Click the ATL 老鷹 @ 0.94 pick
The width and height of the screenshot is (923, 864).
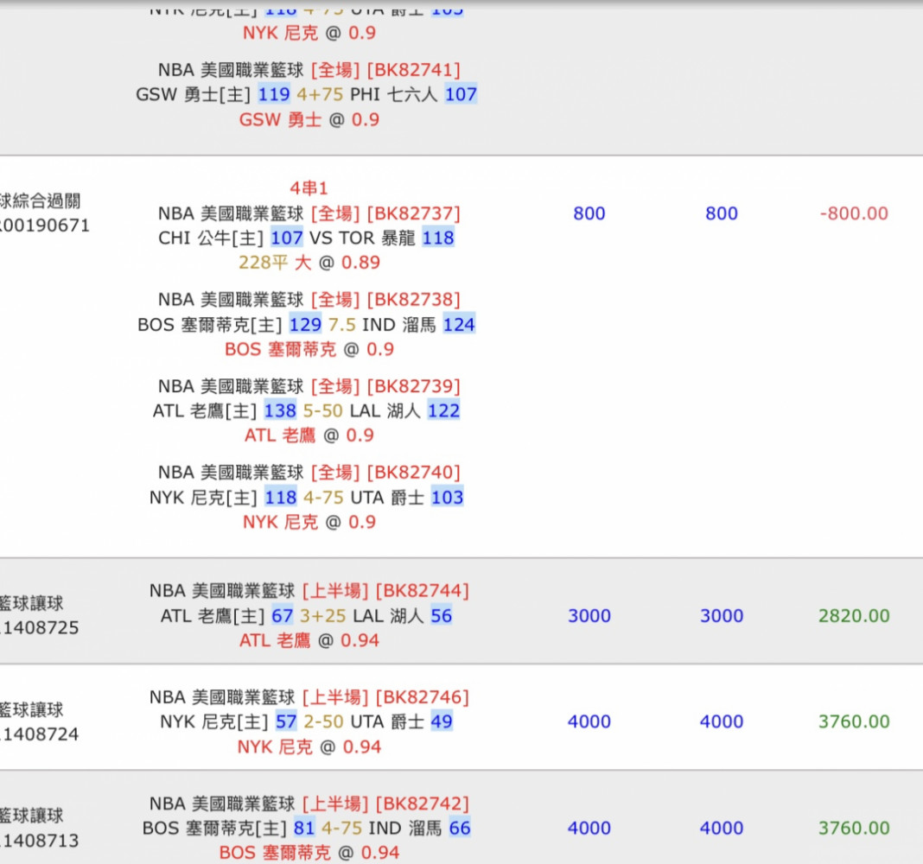point(309,640)
